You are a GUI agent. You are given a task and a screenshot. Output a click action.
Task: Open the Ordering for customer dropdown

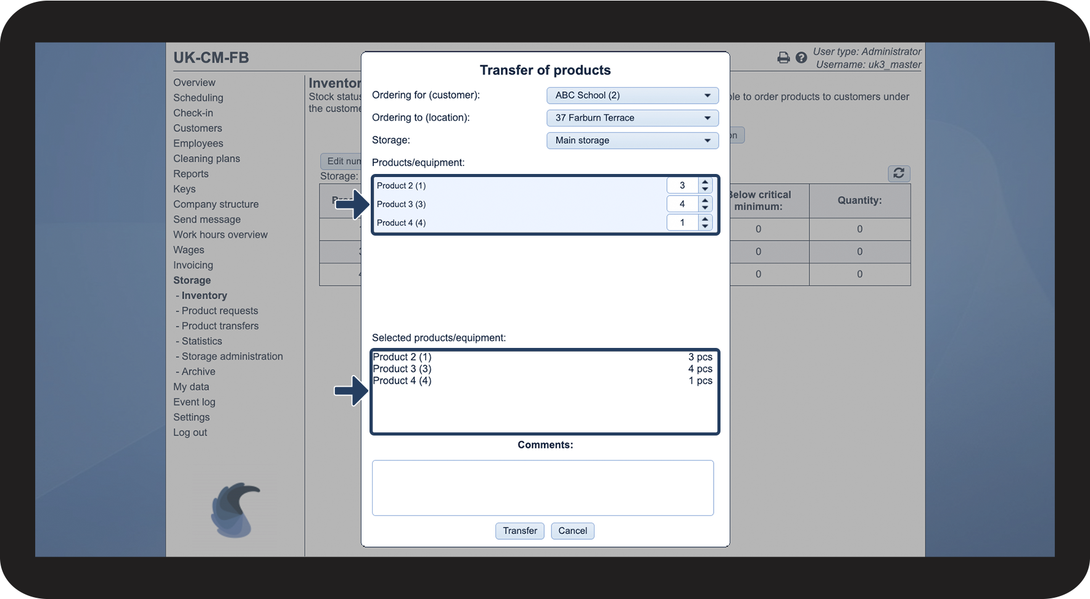[x=632, y=96]
